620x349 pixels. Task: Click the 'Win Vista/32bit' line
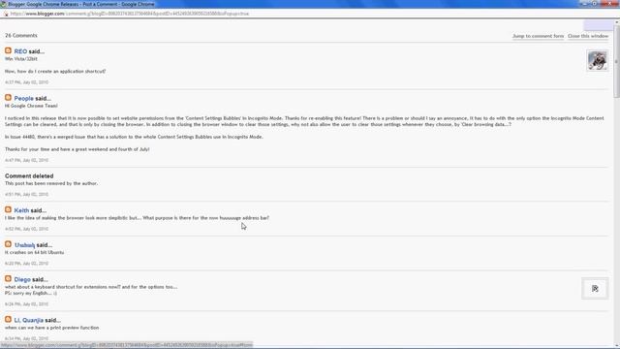click(21, 59)
